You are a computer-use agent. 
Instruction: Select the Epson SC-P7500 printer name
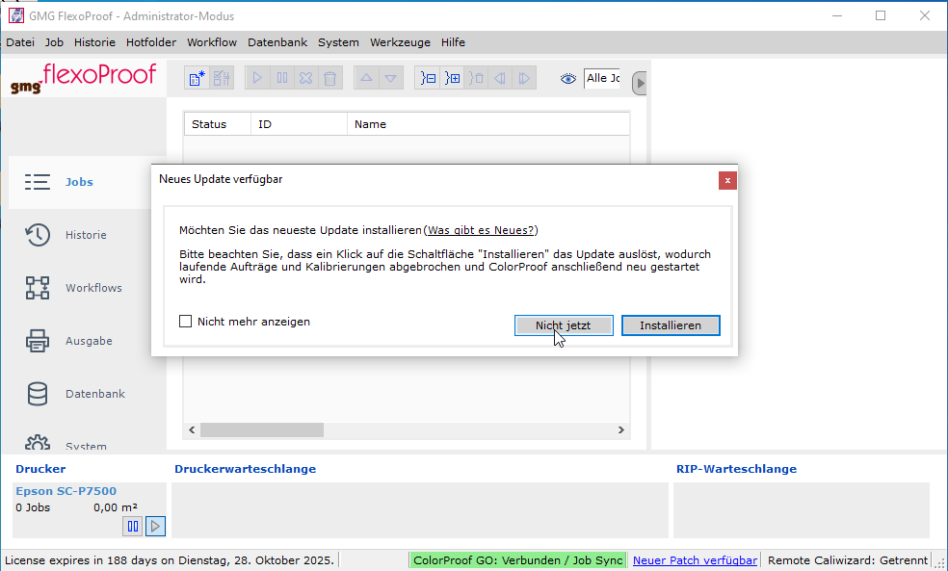[x=66, y=491]
